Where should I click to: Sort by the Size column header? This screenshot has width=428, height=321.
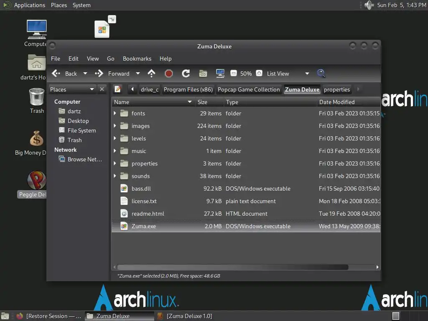click(209, 102)
